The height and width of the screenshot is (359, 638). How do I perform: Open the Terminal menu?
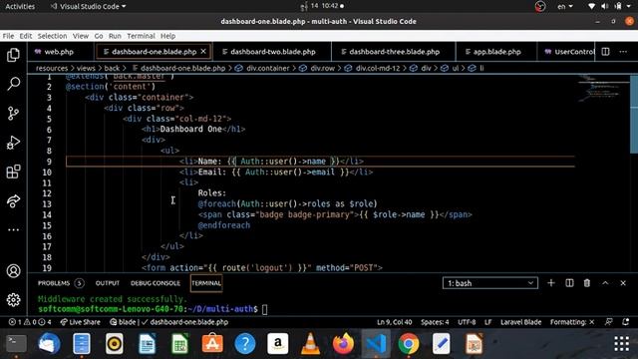141,36
